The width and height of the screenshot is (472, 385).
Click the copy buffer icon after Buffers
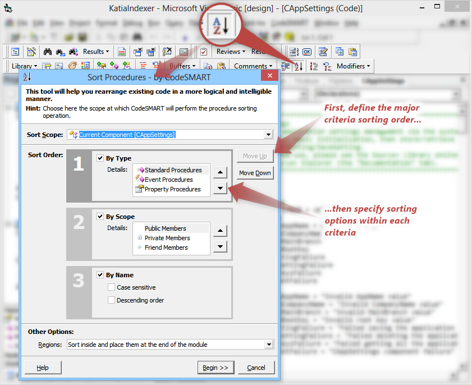208,66
